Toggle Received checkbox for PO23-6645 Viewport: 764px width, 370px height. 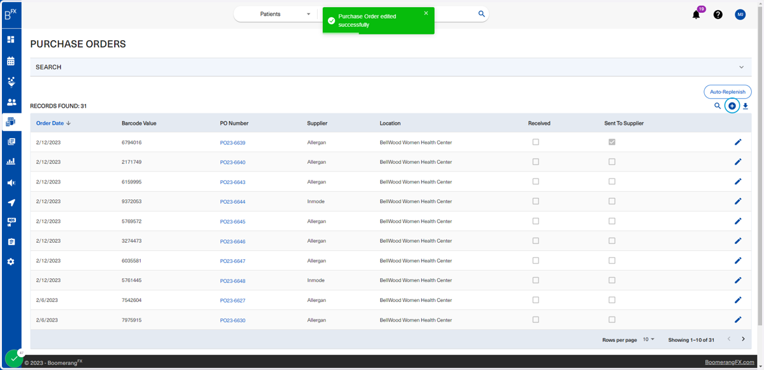[x=535, y=221]
